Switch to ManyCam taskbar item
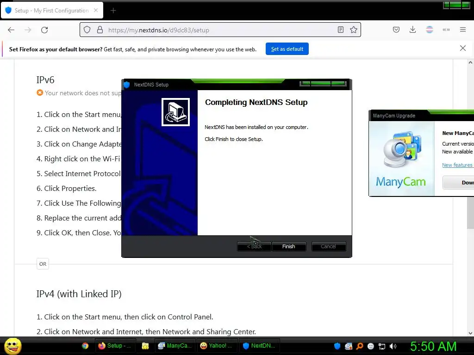 click(175, 346)
